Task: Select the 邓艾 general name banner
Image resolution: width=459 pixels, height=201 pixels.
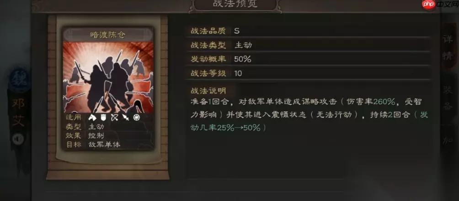Action: click(18, 112)
